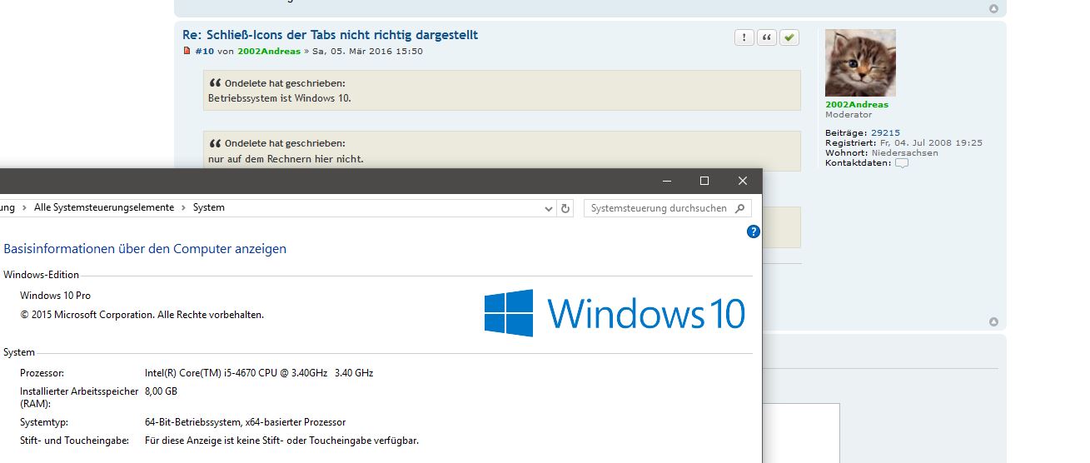Open the Kontaktdaten speech bubble icon
This screenshot has width=1090, height=463.
coord(901,163)
